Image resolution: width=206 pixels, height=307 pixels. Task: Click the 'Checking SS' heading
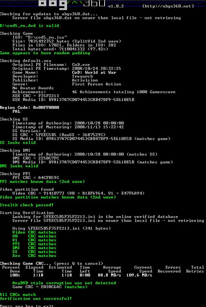(14, 119)
